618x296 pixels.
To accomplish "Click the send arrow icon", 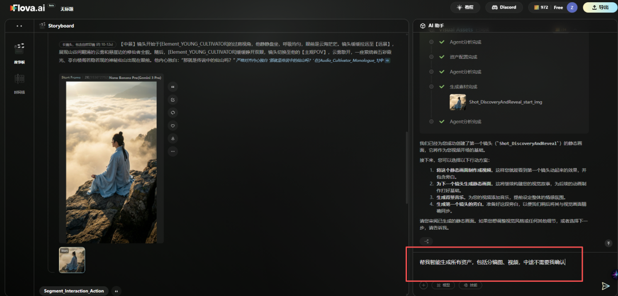I will [606, 286].
